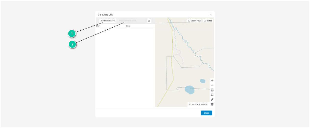Print the map using the printer icon

pyautogui.click(x=212, y=90)
